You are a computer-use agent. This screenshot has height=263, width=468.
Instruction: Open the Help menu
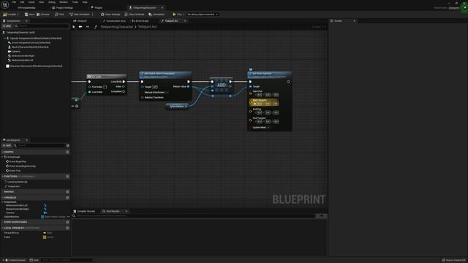(x=85, y=2)
